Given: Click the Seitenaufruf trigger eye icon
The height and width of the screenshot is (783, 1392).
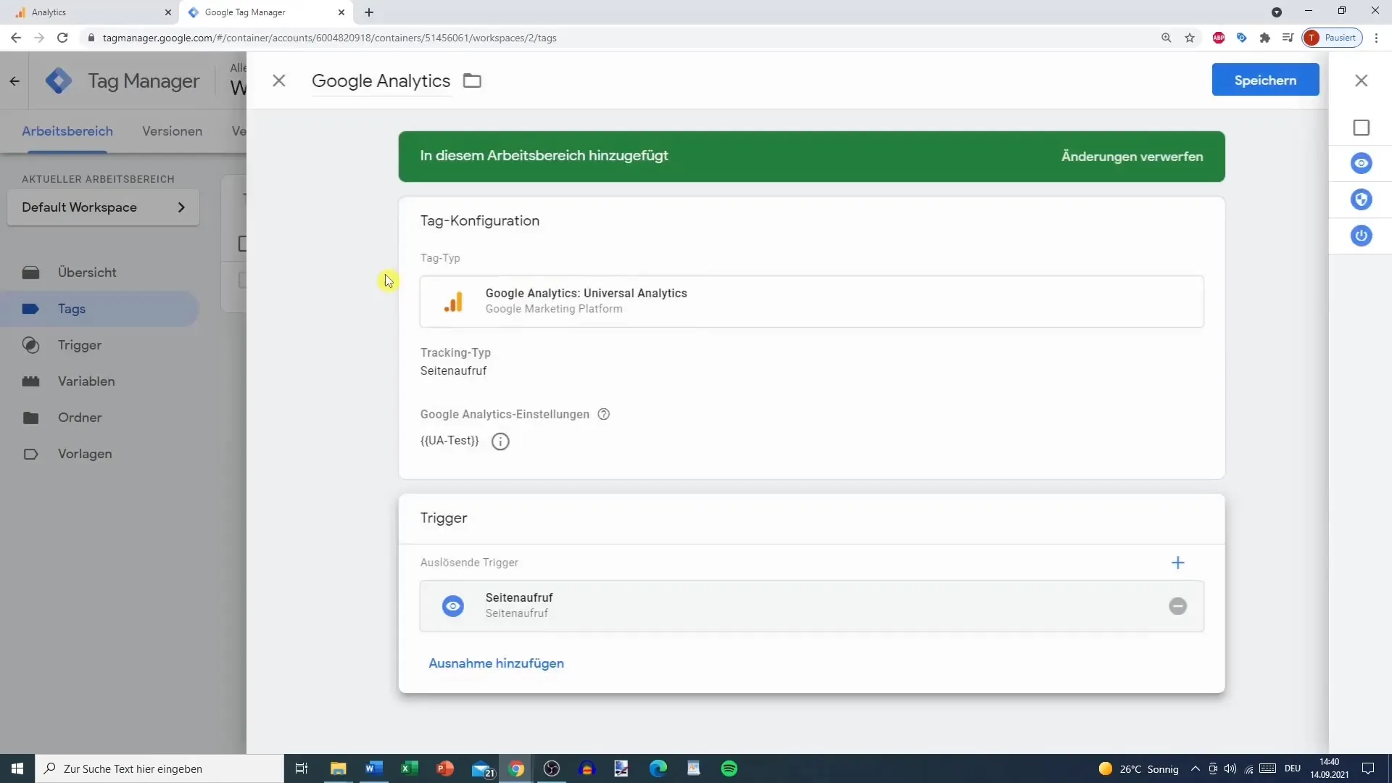Looking at the screenshot, I should pyautogui.click(x=453, y=606).
